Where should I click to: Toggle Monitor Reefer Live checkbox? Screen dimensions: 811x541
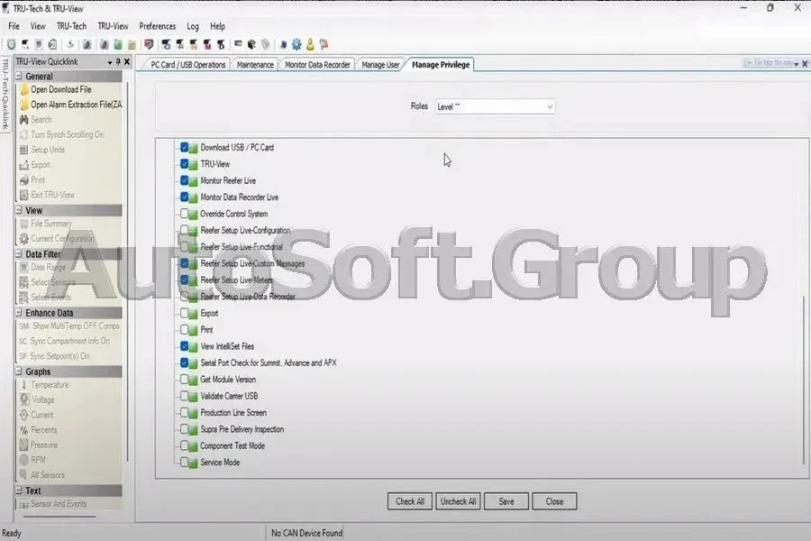(x=184, y=180)
